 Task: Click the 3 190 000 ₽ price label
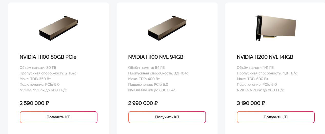251,103
